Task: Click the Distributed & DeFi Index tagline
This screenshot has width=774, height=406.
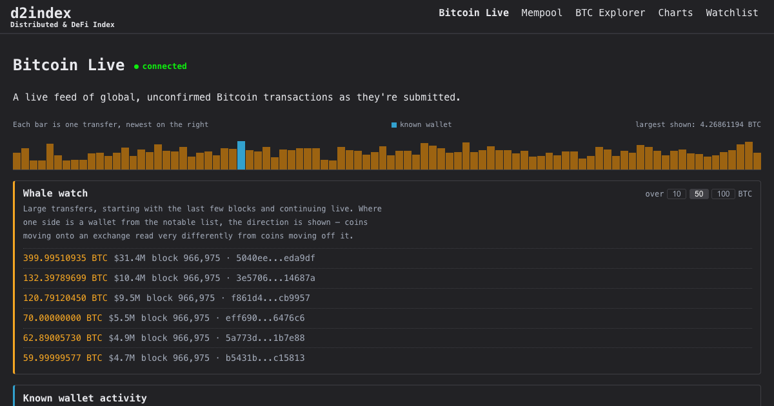Action: click(x=63, y=25)
